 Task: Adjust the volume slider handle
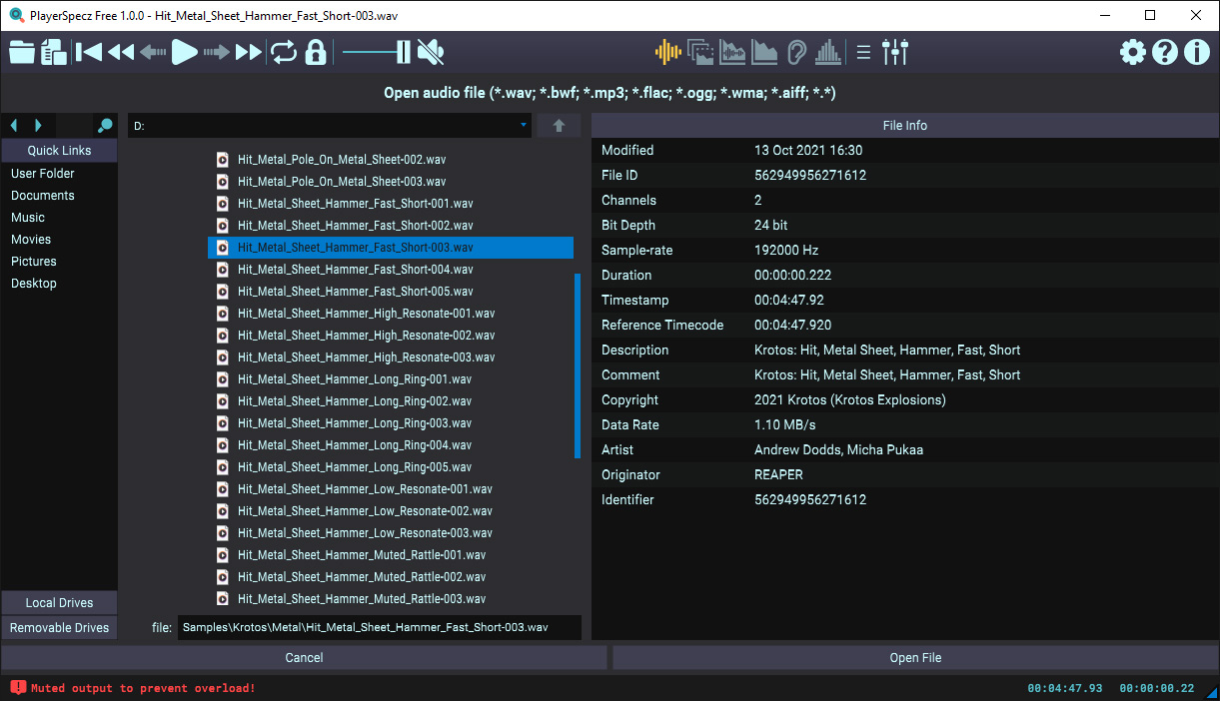403,52
